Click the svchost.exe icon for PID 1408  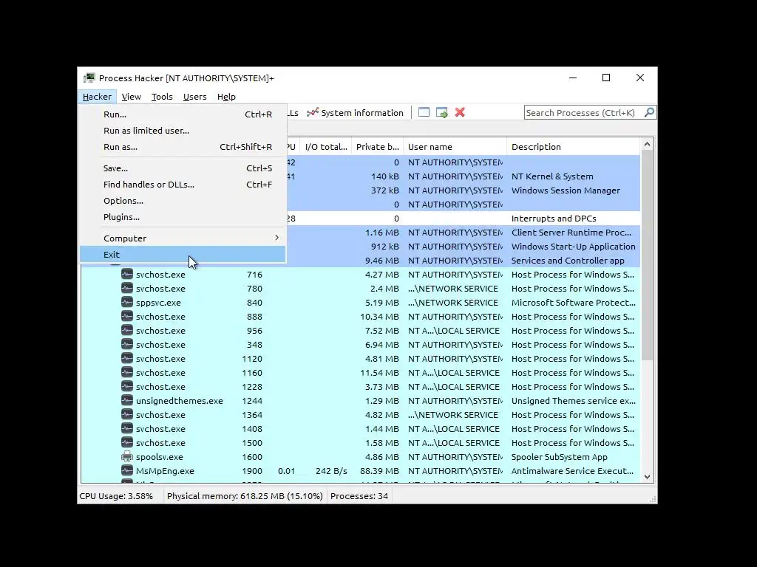tap(127, 428)
